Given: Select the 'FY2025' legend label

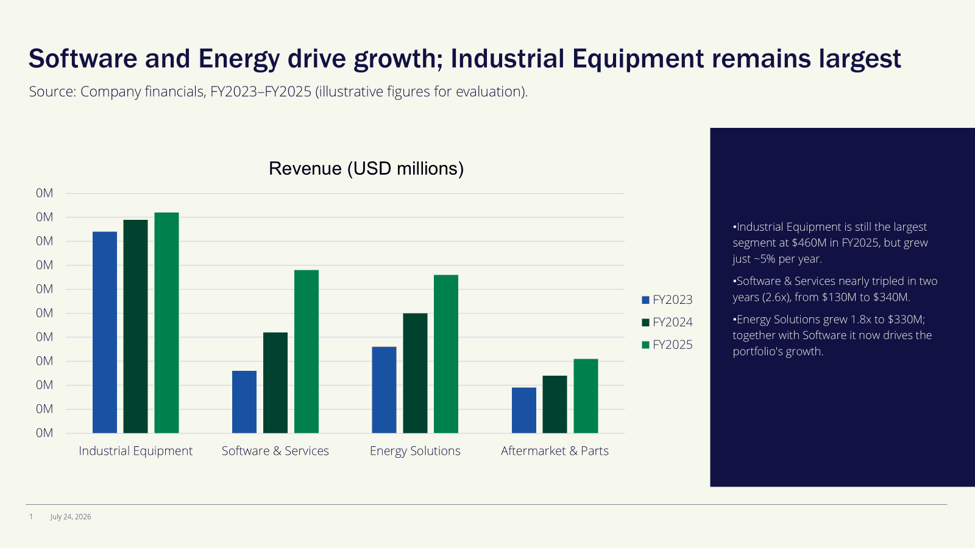Looking at the screenshot, I should pos(673,345).
